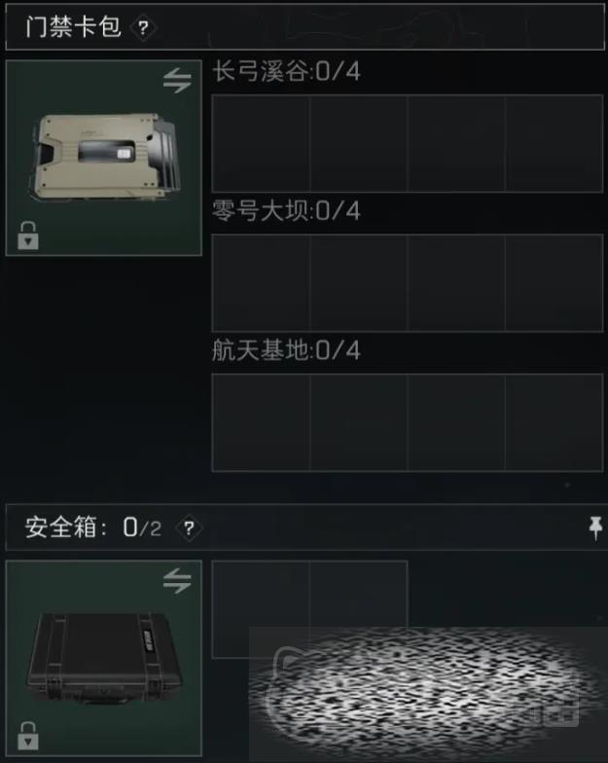Image resolution: width=608 pixels, height=763 pixels.
Task: Click the third 零号大坝 card slot
Action: 456,282
